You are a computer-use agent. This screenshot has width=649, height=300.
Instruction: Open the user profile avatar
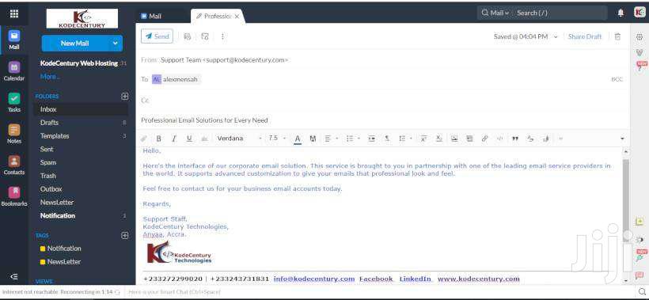point(640,13)
